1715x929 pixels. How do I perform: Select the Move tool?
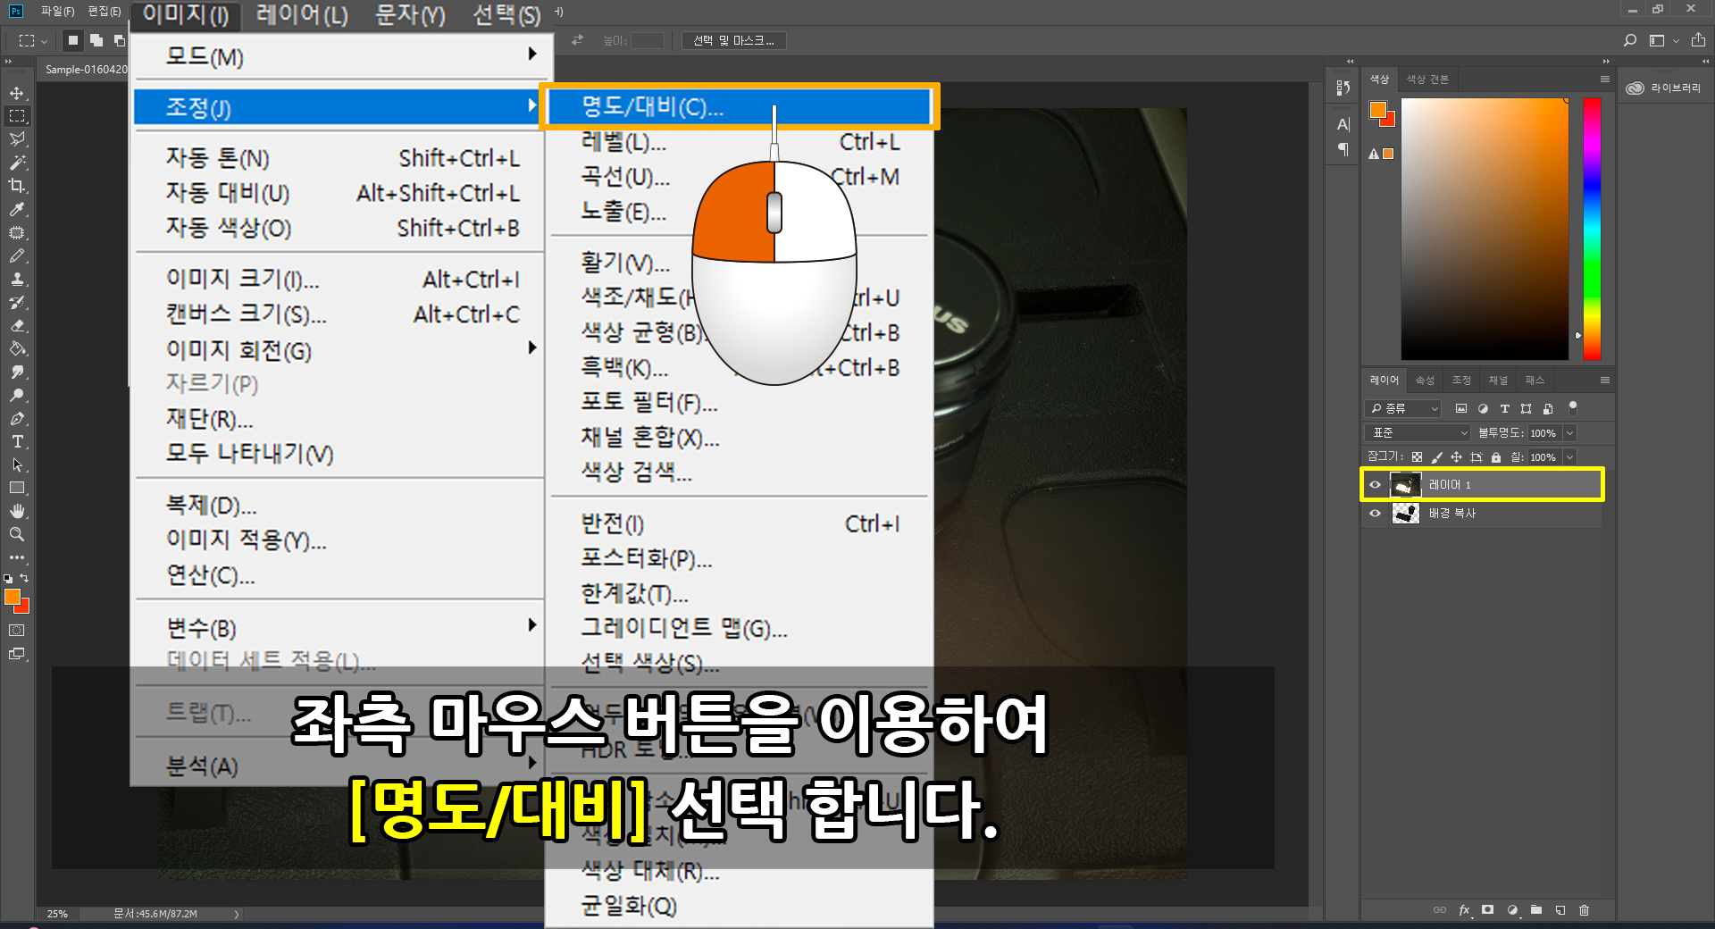17,93
